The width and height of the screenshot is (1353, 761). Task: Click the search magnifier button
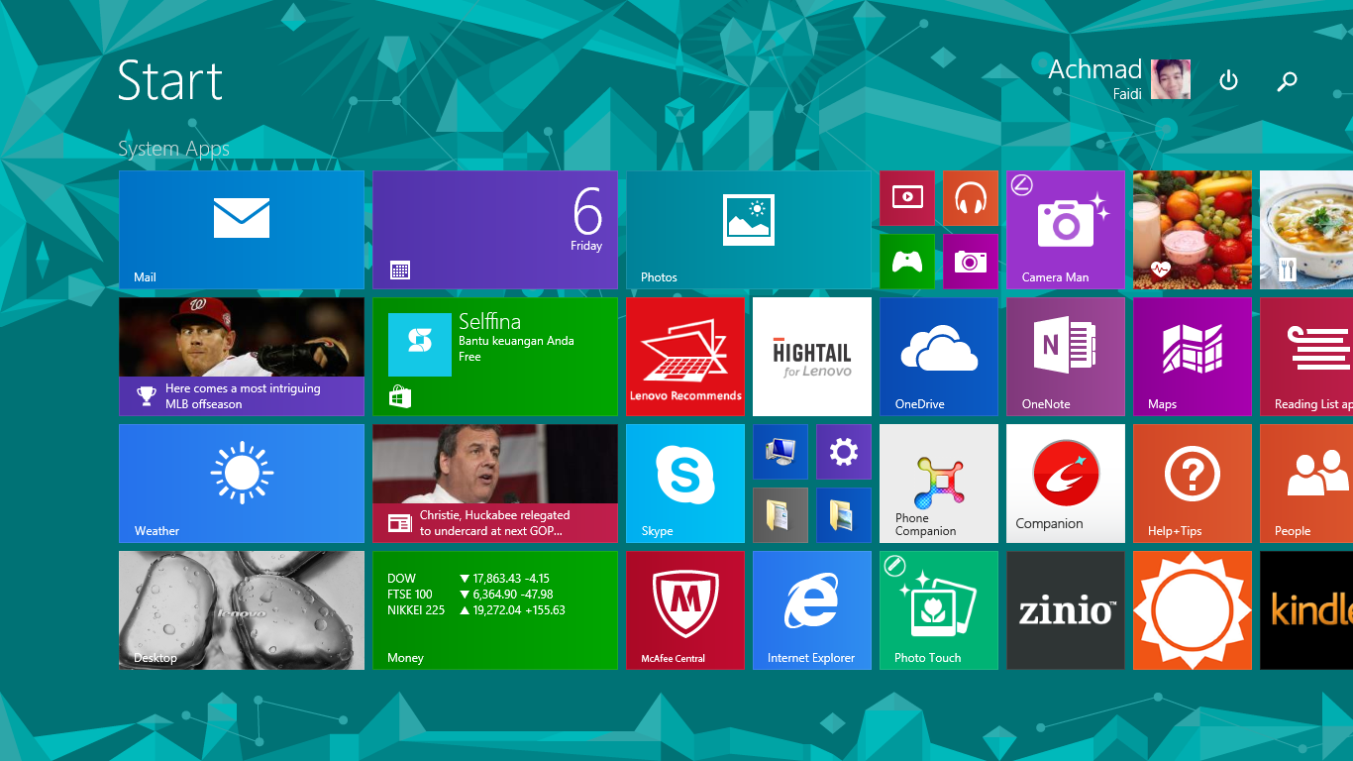[x=1287, y=81]
